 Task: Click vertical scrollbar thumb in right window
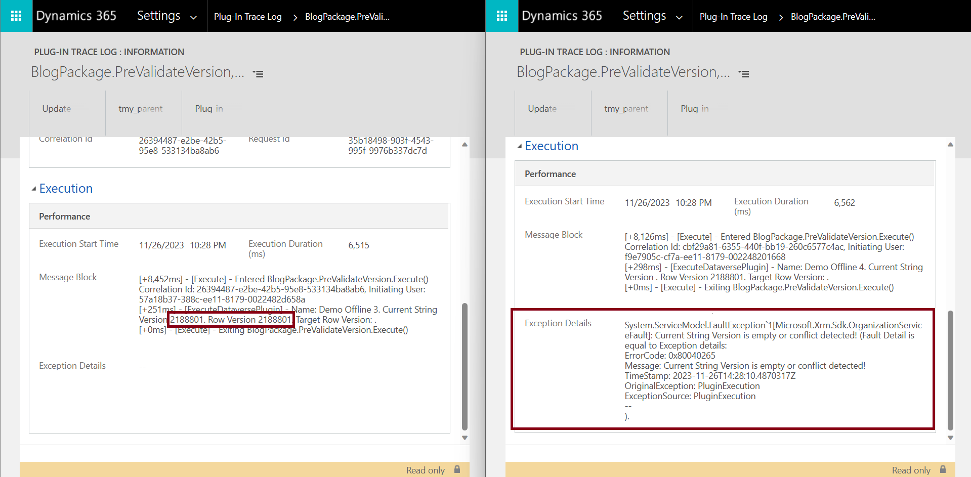click(950, 370)
